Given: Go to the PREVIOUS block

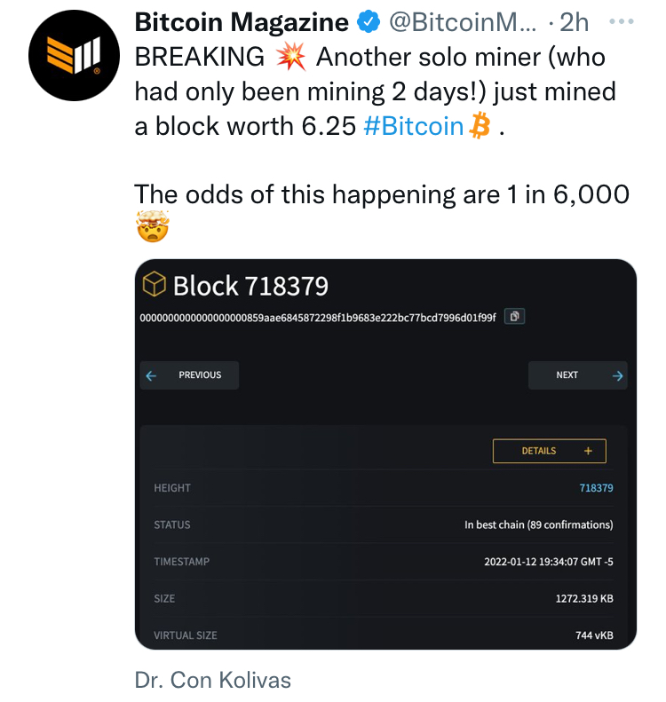Looking at the screenshot, I should [189, 375].
